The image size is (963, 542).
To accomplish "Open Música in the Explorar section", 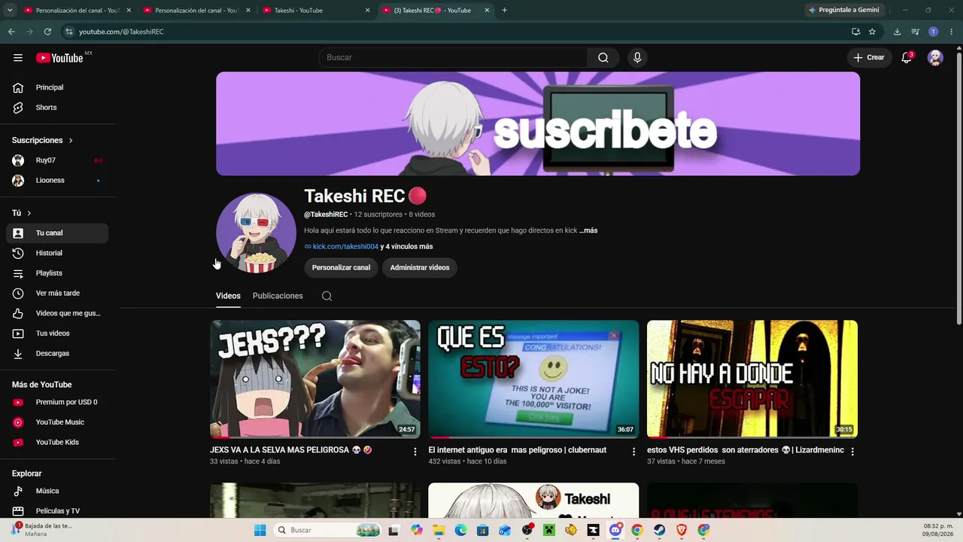I will pos(57,491).
